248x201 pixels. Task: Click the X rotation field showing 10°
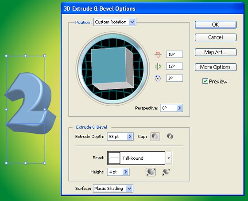pyautogui.click(x=174, y=55)
